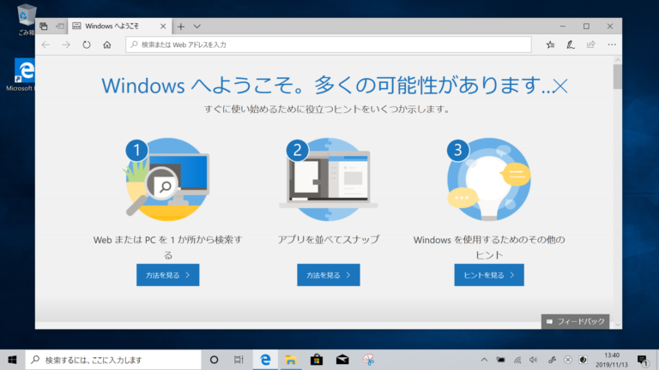The height and width of the screenshot is (370, 659).
Task: Click the volume speaker tray icon
Action: tap(534, 360)
